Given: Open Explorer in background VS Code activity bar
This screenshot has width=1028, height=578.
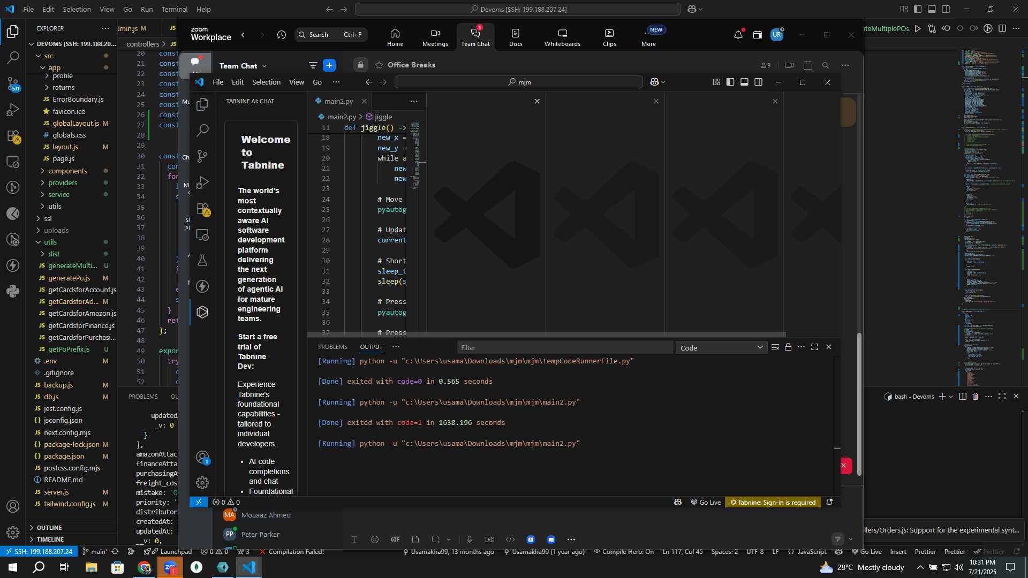Looking at the screenshot, I should point(13,32).
